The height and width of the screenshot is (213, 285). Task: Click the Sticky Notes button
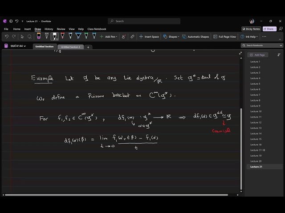pos(251,29)
